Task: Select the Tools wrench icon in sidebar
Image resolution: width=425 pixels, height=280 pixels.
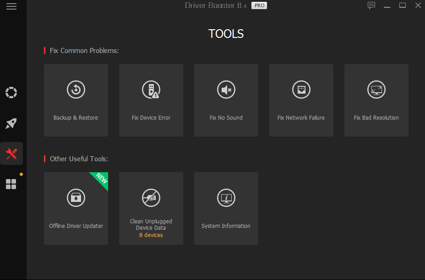Action: (11, 153)
